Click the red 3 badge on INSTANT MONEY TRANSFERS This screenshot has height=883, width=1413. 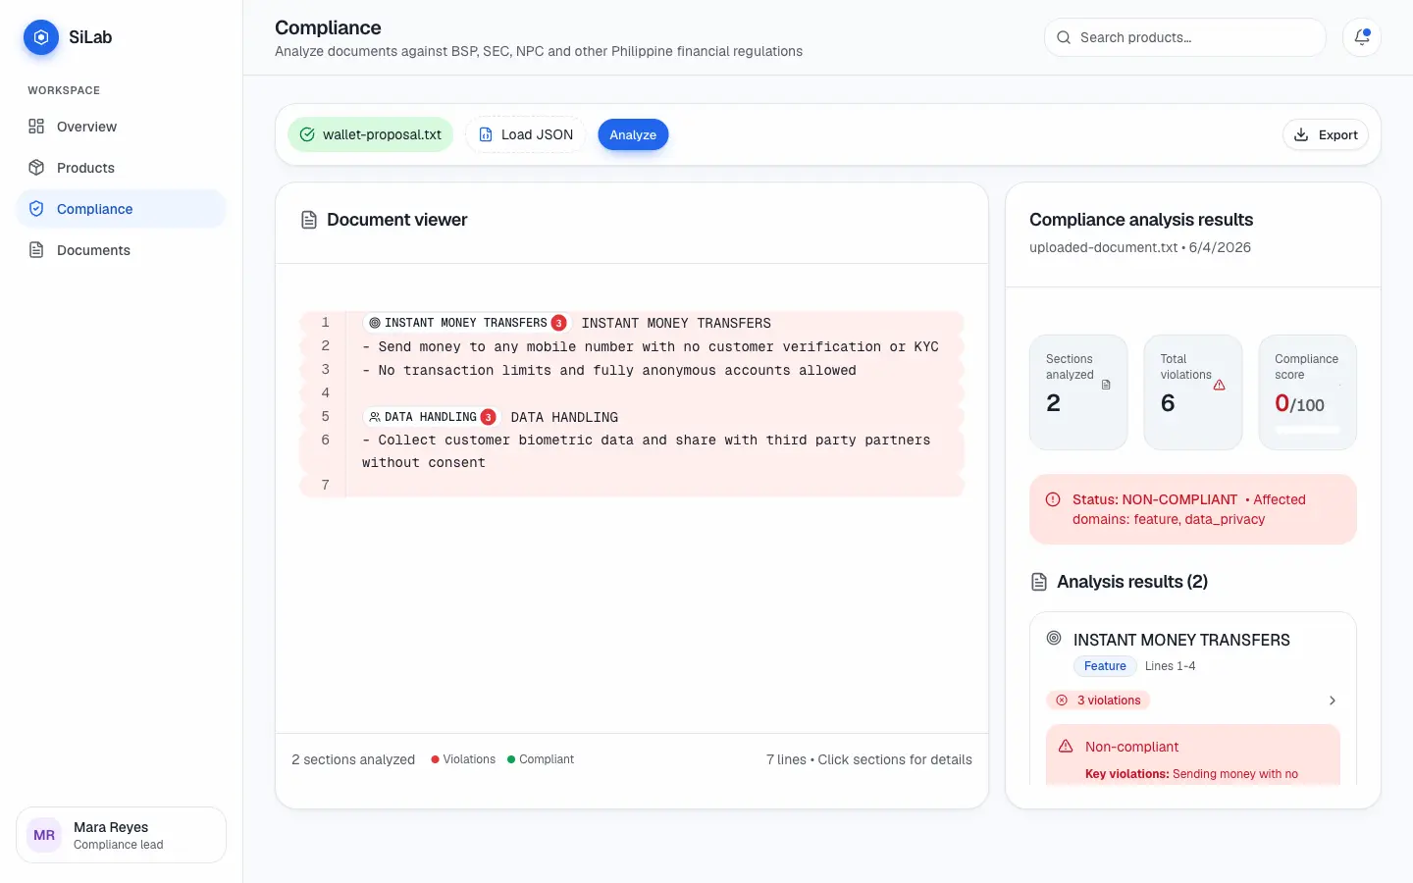(558, 323)
